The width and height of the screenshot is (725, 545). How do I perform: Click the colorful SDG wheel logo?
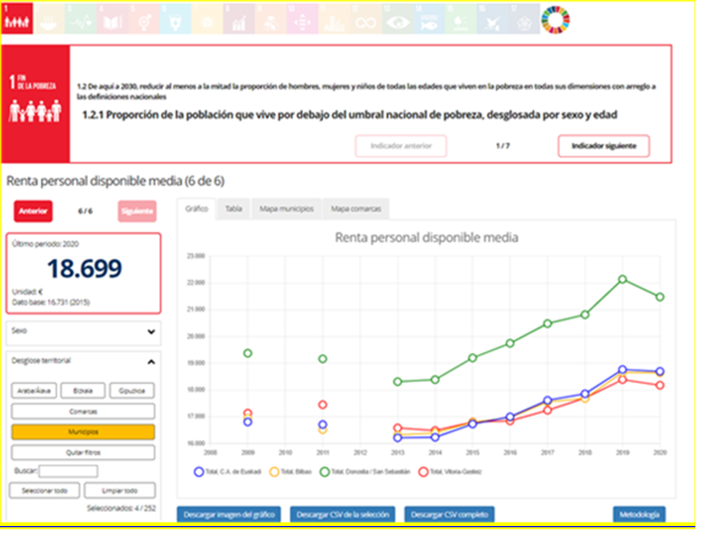tap(555, 20)
